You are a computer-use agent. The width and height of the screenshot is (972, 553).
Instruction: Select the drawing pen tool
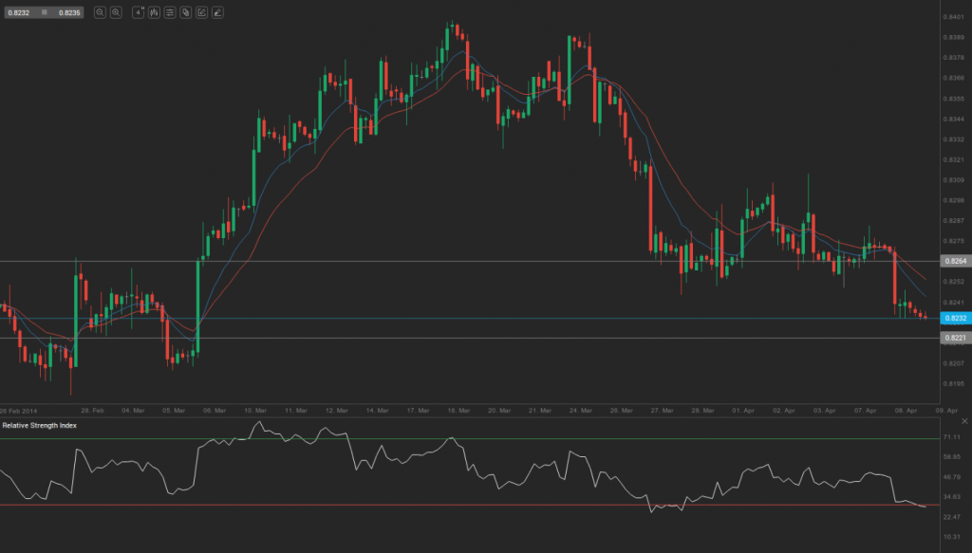click(x=218, y=12)
